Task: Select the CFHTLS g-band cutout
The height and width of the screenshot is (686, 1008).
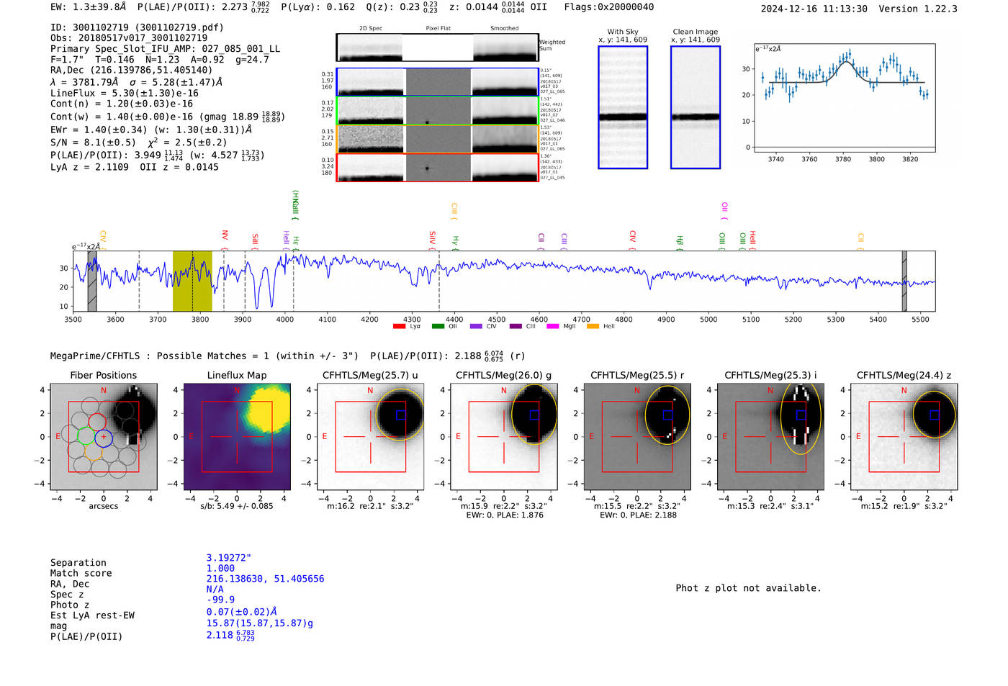Action: pyautogui.click(x=504, y=437)
